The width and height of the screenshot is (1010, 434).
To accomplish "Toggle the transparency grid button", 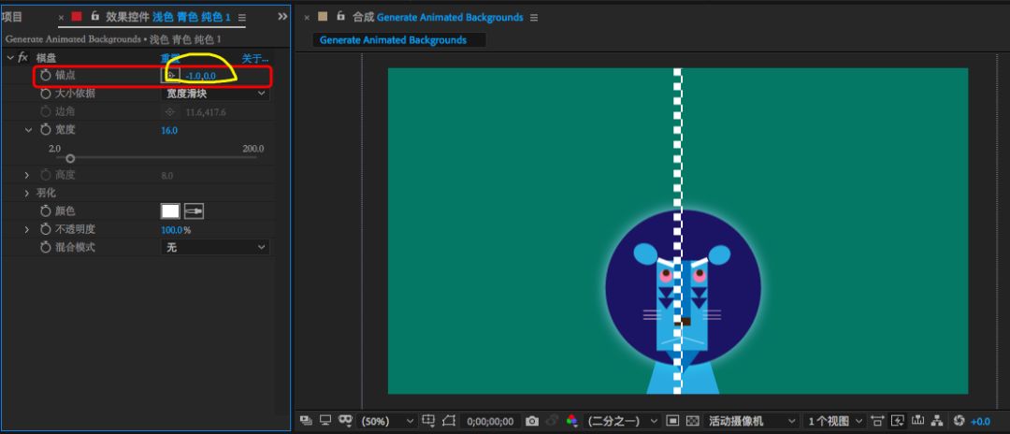I will point(693,421).
